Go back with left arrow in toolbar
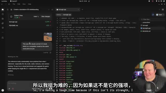Viewport: 166px width, 93px height. click(2, 4)
